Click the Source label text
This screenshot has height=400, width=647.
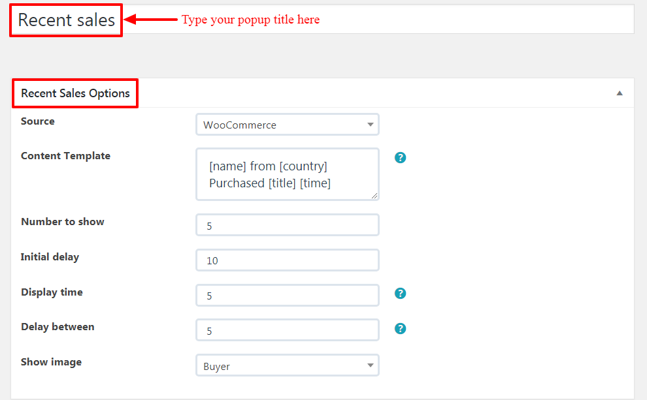coord(37,121)
